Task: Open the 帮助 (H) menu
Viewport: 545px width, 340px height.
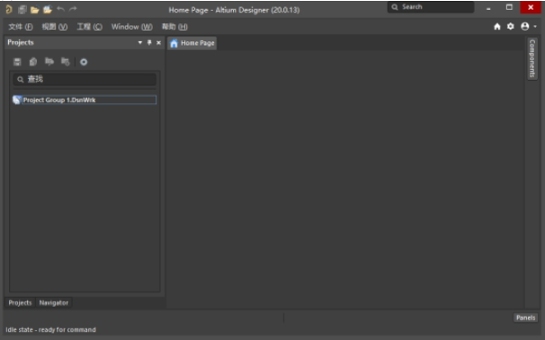Action: [174, 27]
